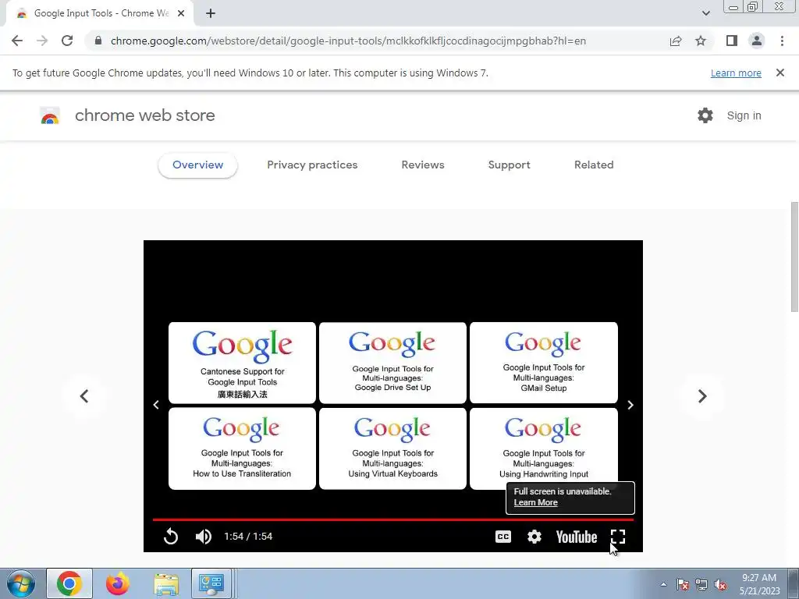Open How to Use Transliteration video

tap(242, 448)
